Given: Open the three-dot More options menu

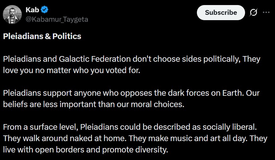Looking at the screenshot, I should (x=266, y=13).
